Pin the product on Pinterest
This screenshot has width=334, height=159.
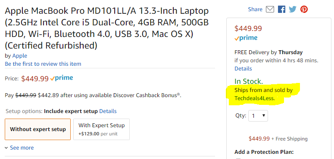(304, 9)
